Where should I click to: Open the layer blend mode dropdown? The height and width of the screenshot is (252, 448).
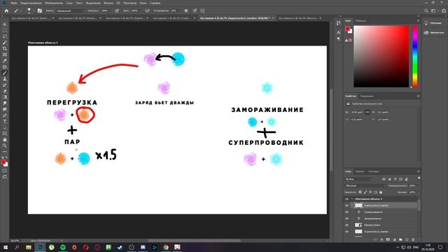[x=365, y=185]
